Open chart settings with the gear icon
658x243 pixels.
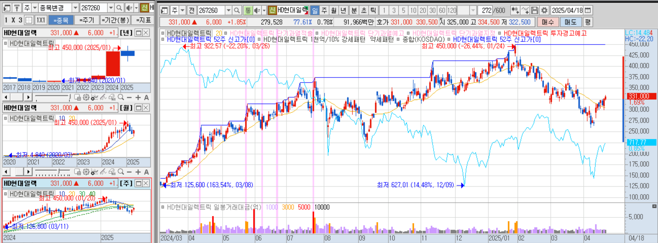544,10
